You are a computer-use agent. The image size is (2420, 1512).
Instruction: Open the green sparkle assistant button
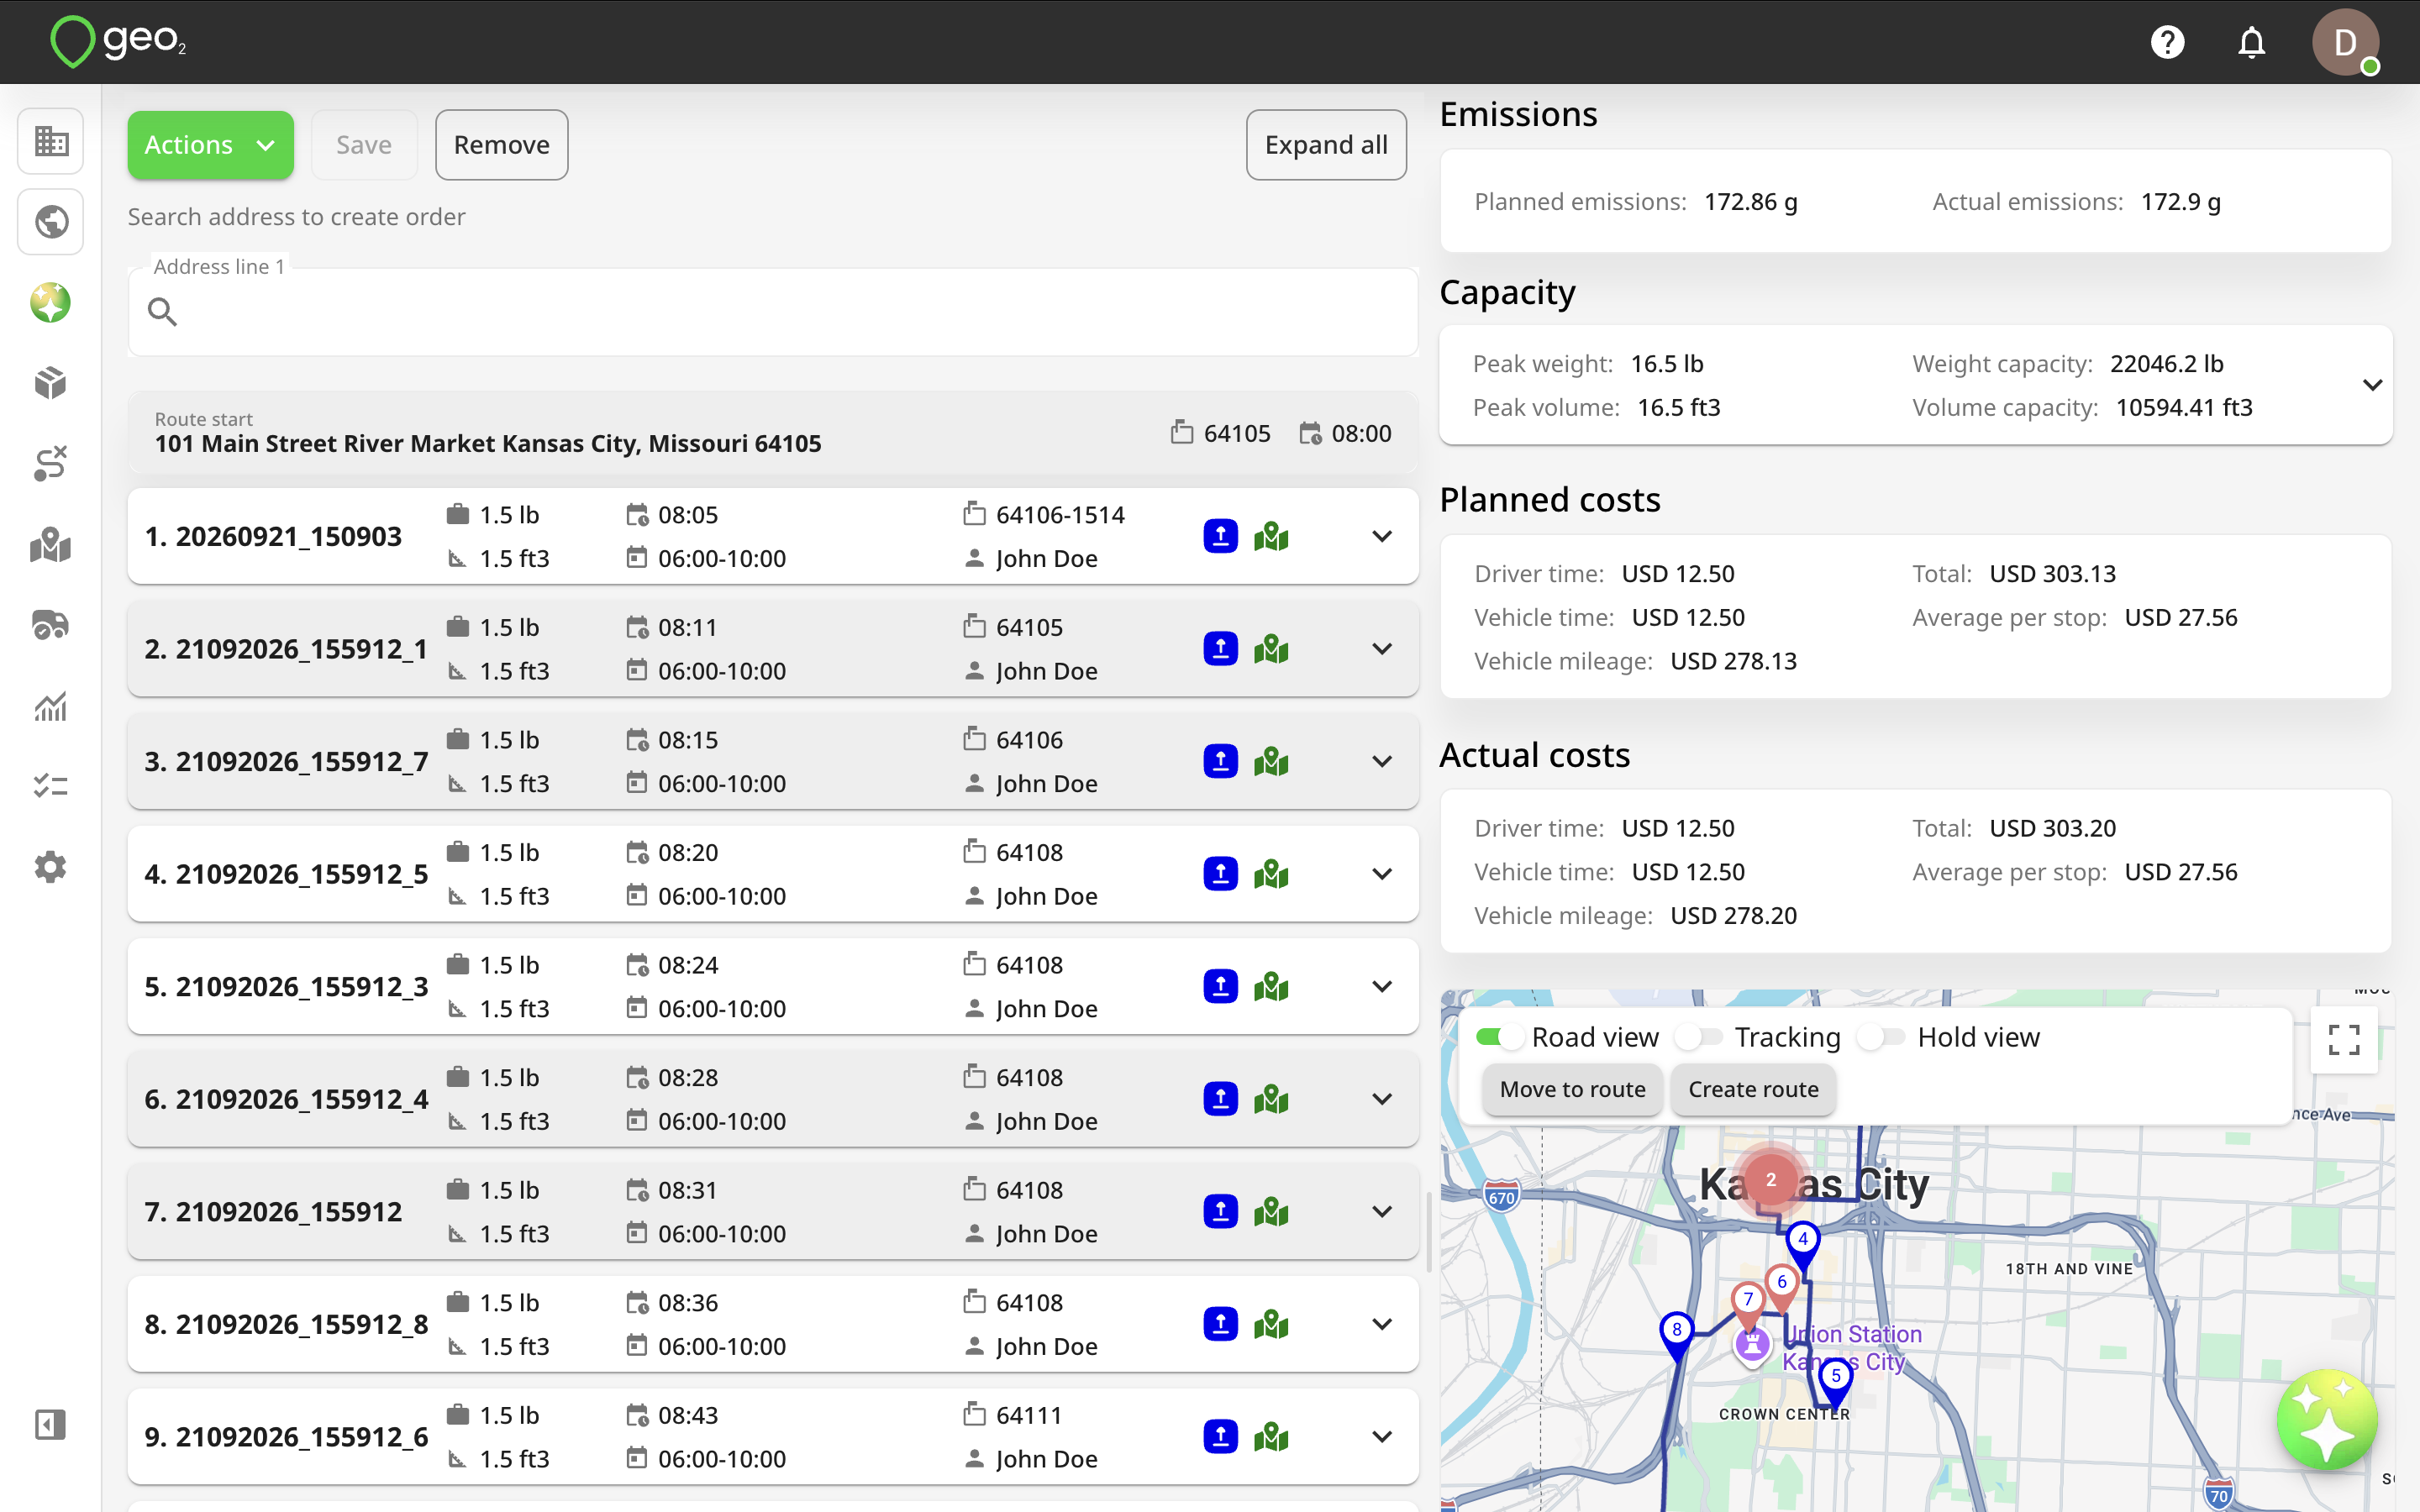click(x=2327, y=1419)
